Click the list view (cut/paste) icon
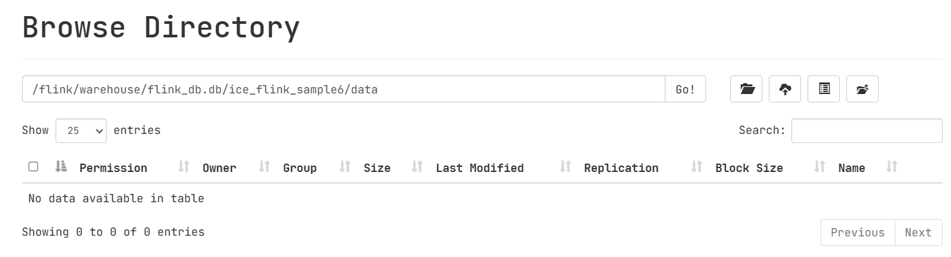Viewport: 951px width, 257px height. tap(824, 89)
